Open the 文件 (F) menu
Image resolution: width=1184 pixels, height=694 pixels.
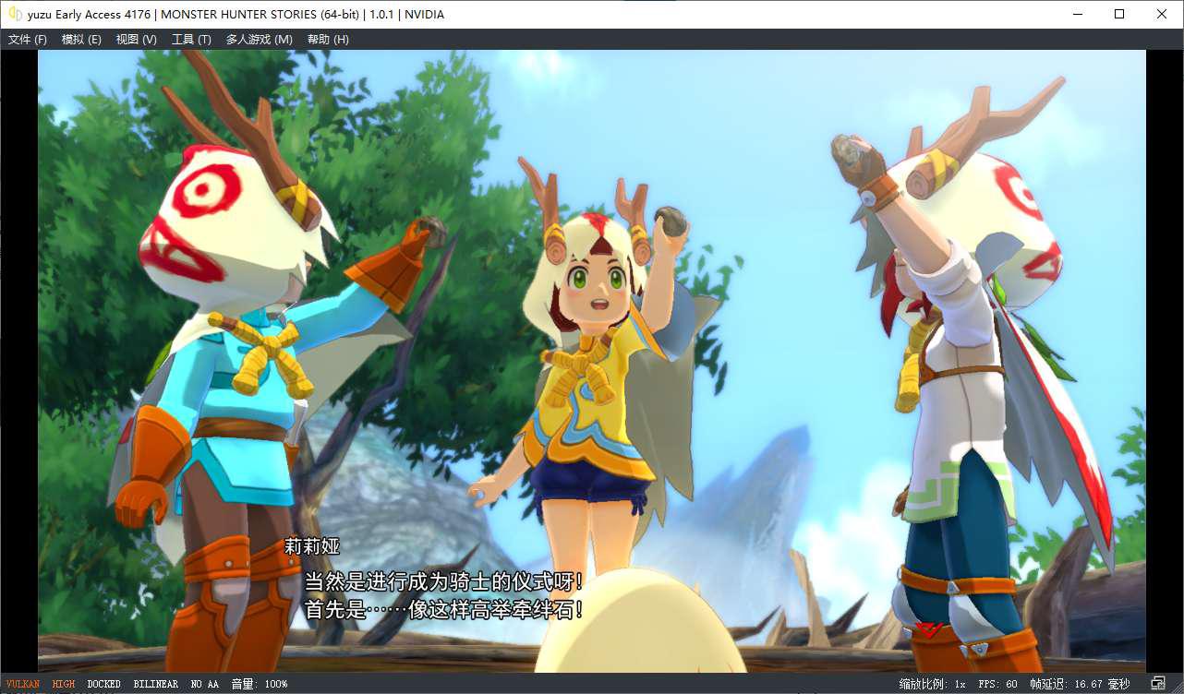point(28,40)
